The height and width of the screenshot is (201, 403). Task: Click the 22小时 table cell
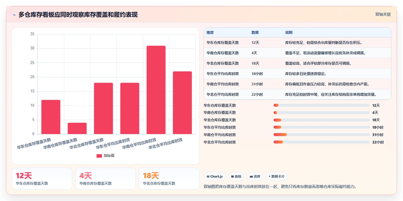pos(257,95)
